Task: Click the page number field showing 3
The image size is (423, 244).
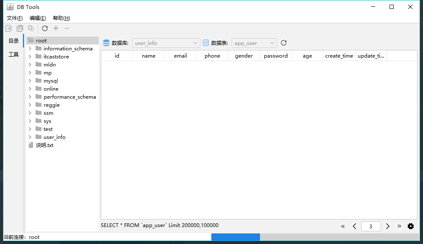Action: point(371,226)
